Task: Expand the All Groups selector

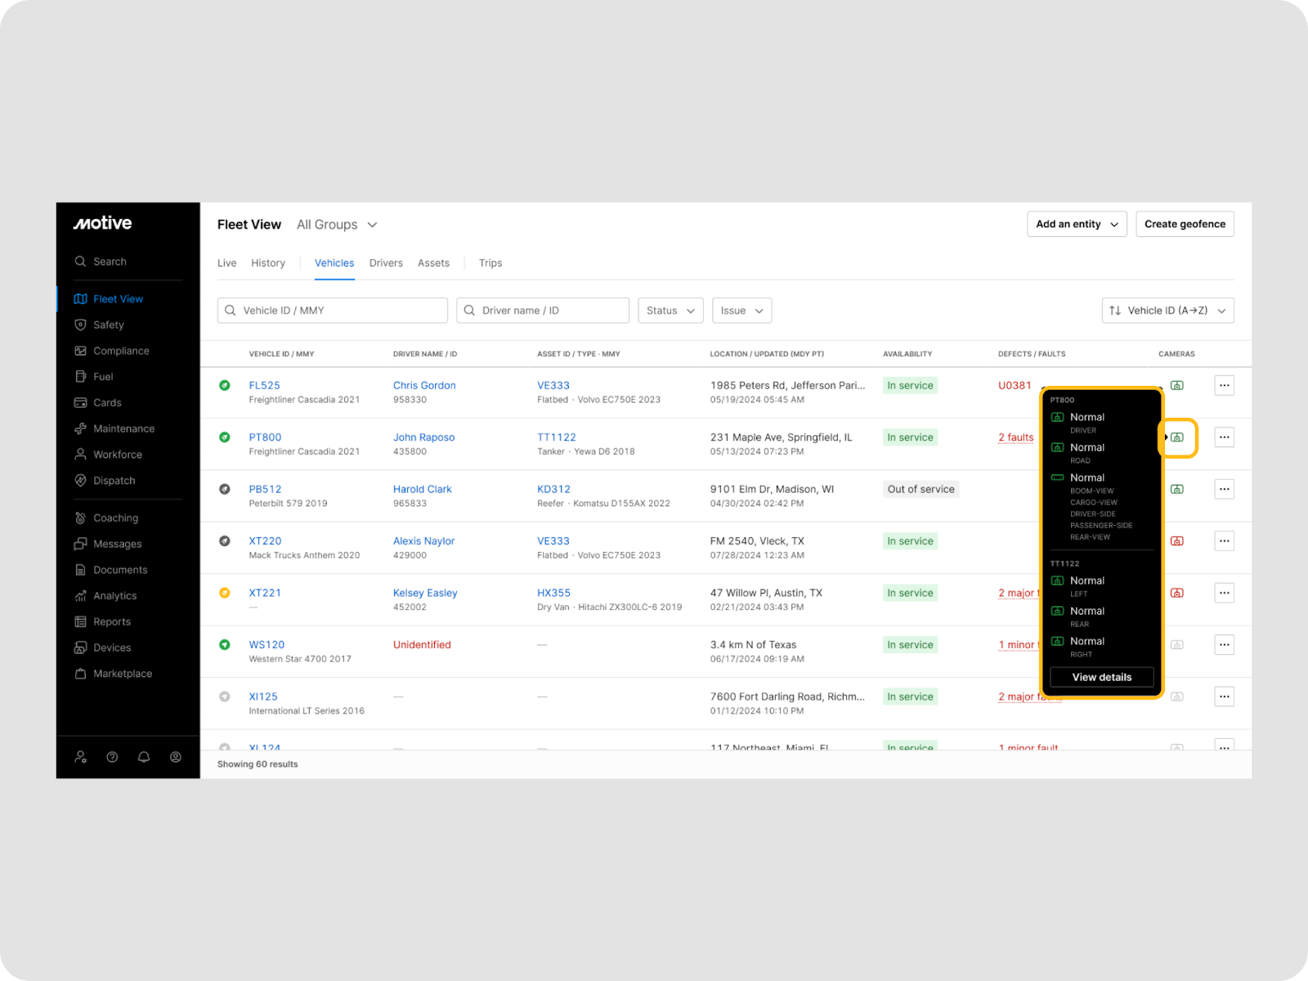Action: click(x=337, y=225)
